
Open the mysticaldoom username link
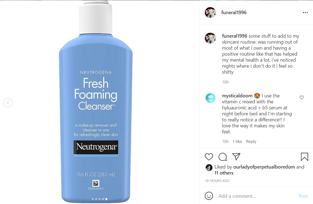tap(237, 96)
